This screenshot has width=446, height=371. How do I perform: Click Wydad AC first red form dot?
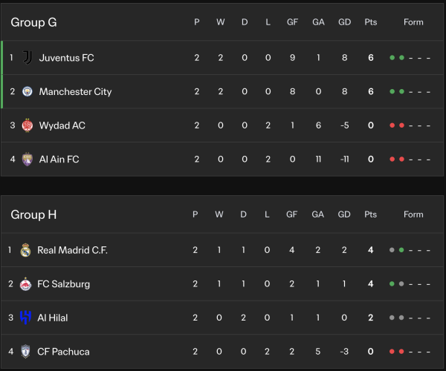[392, 125]
